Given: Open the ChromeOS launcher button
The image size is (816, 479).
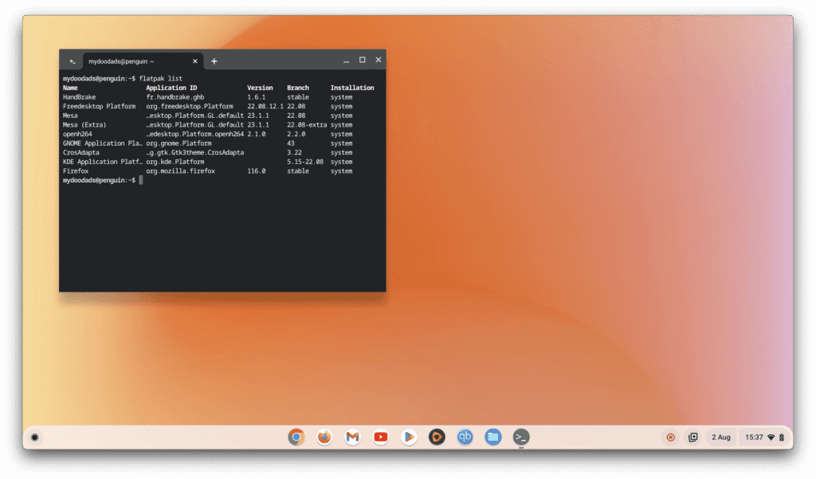Looking at the screenshot, I should pyautogui.click(x=35, y=438).
